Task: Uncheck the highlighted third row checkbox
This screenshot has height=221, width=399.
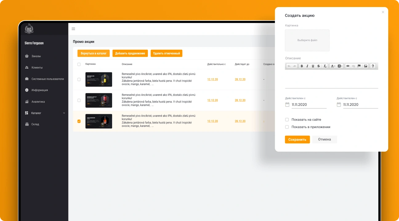Action: pyautogui.click(x=79, y=121)
